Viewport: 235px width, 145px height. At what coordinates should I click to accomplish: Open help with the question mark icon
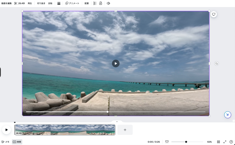231,142
